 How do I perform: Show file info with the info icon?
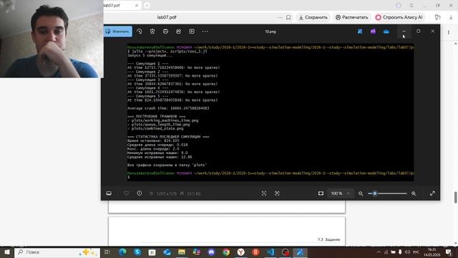[140, 193]
